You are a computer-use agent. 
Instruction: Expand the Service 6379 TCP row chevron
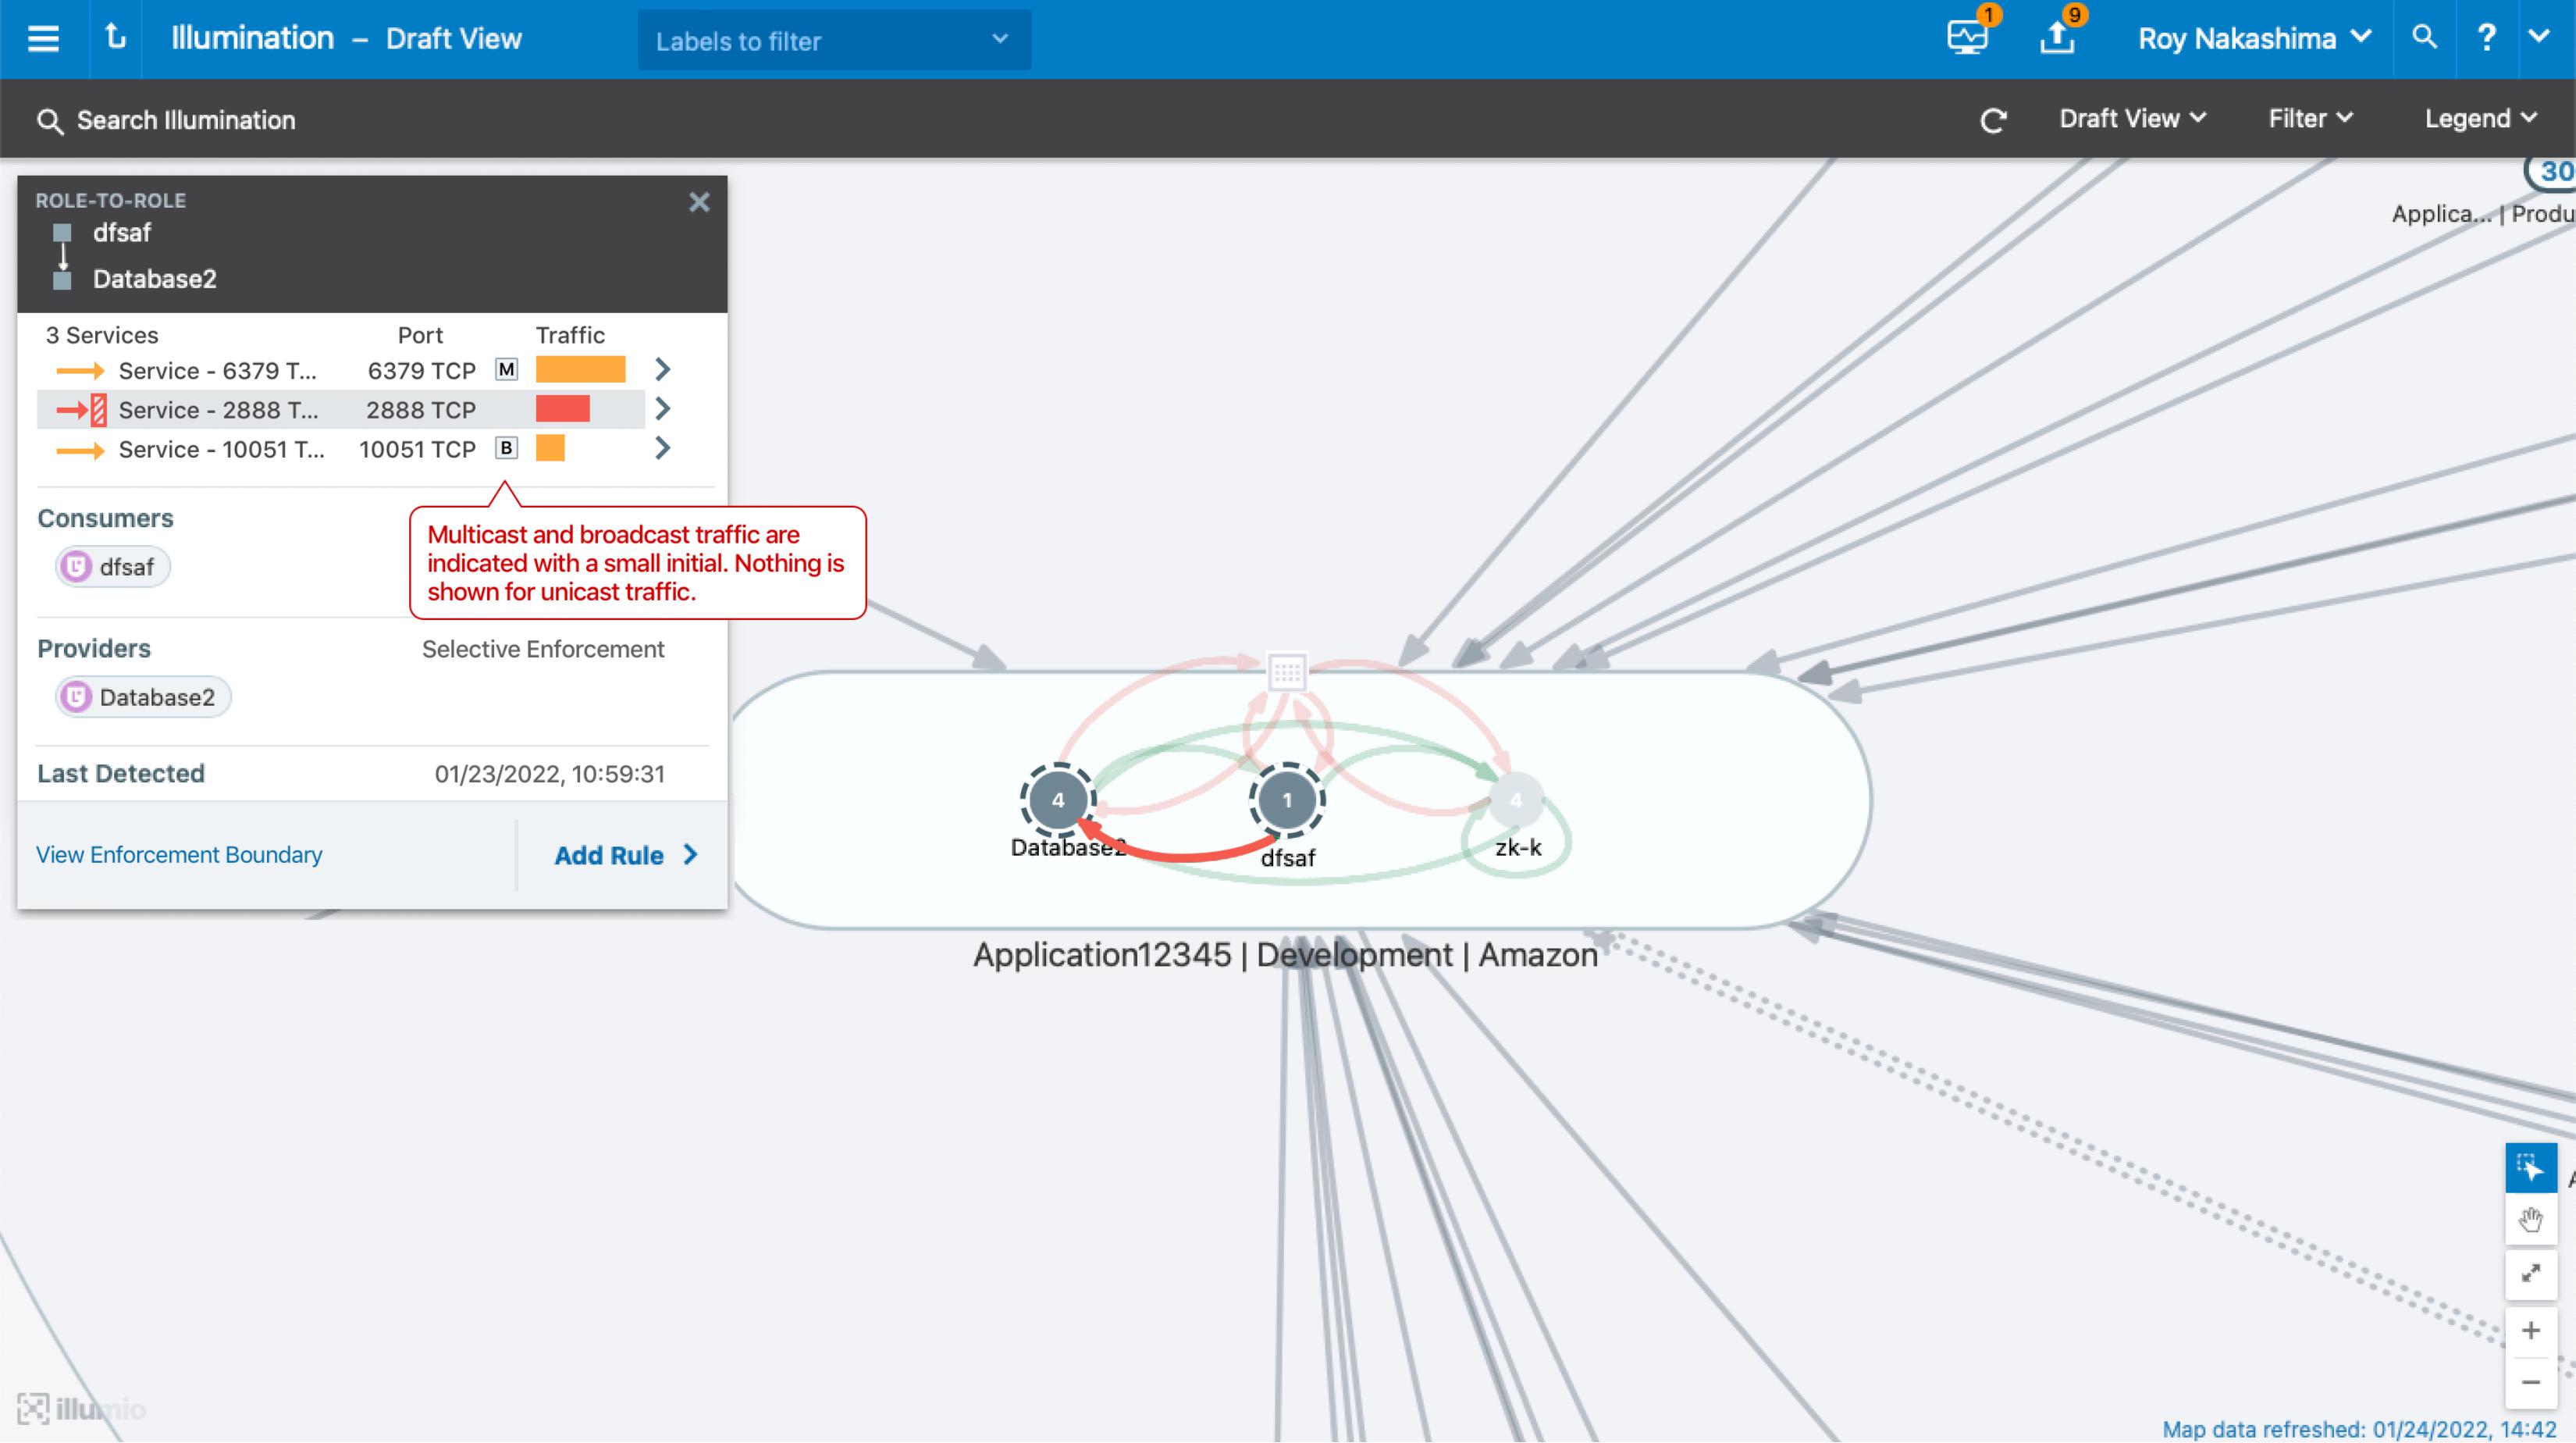coord(662,370)
